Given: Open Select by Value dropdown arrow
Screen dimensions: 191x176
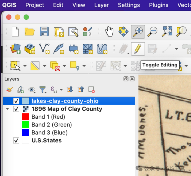Looking at the screenshot, I should pos(45,66).
